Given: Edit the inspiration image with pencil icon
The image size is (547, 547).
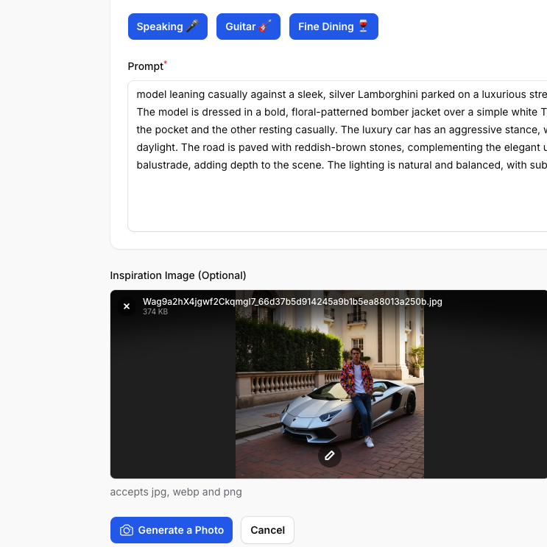Looking at the screenshot, I should pyautogui.click(x=330, y=456).
